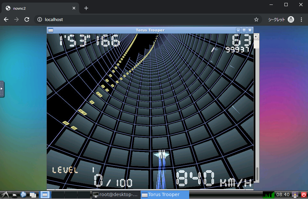The width and height of the screenshot is (308, 199).
Task: Open the screen lock tray icon
Action: [295, 195]
